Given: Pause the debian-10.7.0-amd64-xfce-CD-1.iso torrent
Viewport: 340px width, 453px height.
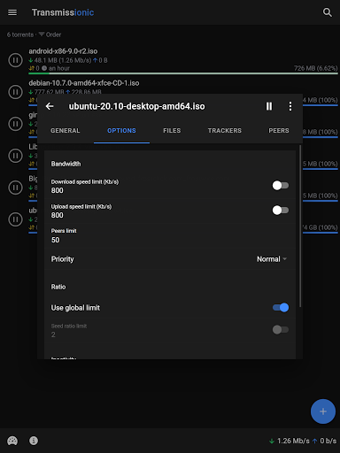Looking at the screenshot, I should pyautogui.click(x=15, y=92).
